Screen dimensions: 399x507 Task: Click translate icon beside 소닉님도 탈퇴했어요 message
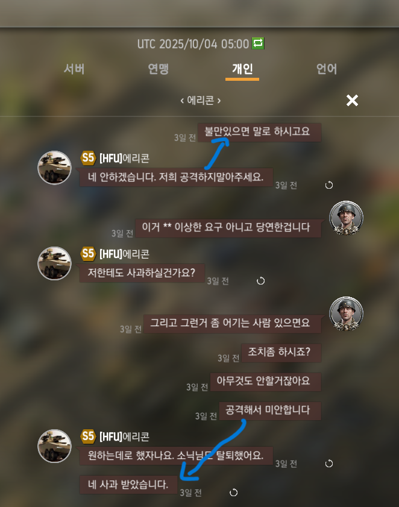329,464
